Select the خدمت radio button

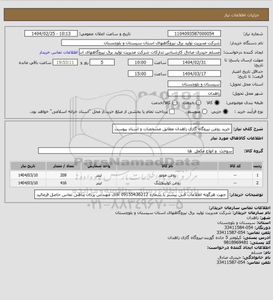[x=198, y=103]
